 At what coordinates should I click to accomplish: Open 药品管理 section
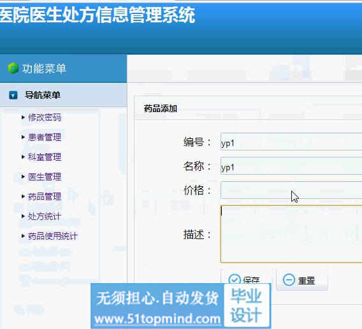[45, 196]
